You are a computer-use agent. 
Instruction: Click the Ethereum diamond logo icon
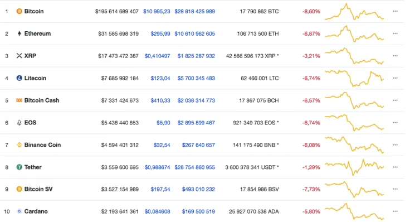coord(19,33)
